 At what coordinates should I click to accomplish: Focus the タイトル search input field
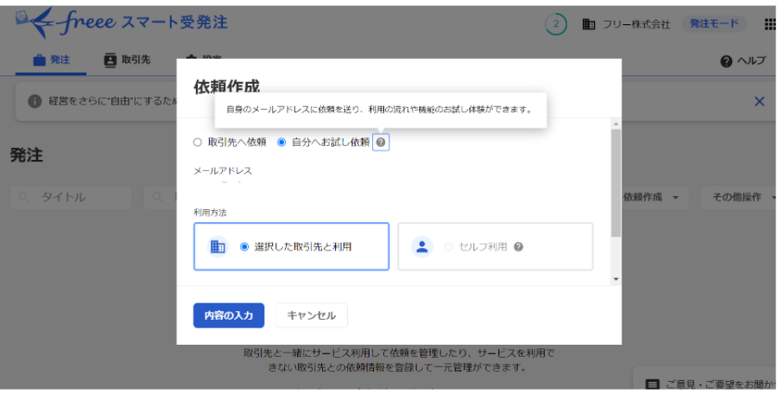[71, 198]
